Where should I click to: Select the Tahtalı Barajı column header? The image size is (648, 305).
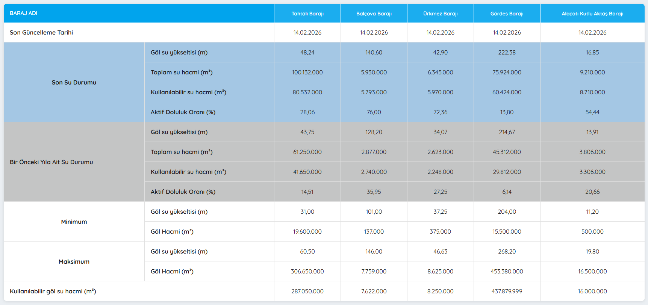(x=307, y=14)
